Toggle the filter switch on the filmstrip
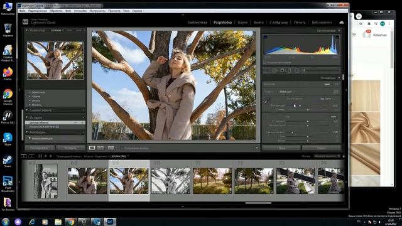This screenshot has width=402, height=226. point(344,156)
